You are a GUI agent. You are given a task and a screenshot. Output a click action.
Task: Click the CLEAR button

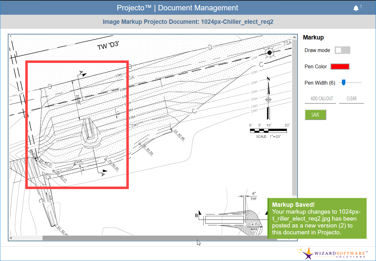352,98
